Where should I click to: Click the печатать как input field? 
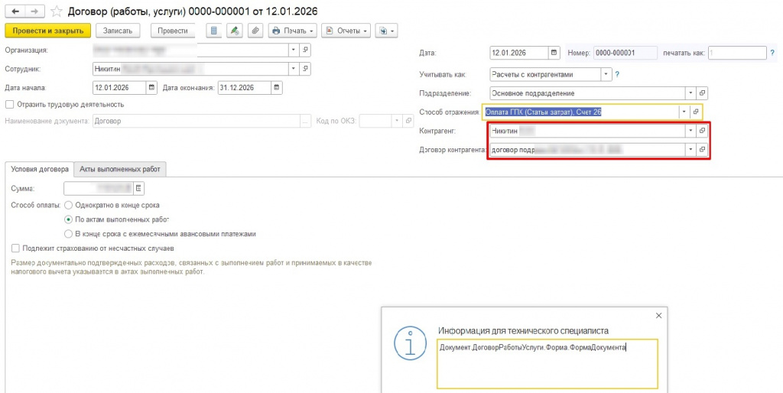[737, 53]
